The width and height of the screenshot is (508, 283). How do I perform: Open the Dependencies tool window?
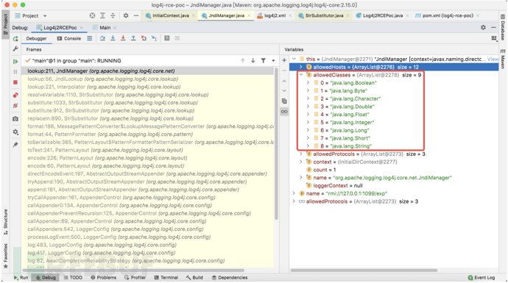coord(230,278)
